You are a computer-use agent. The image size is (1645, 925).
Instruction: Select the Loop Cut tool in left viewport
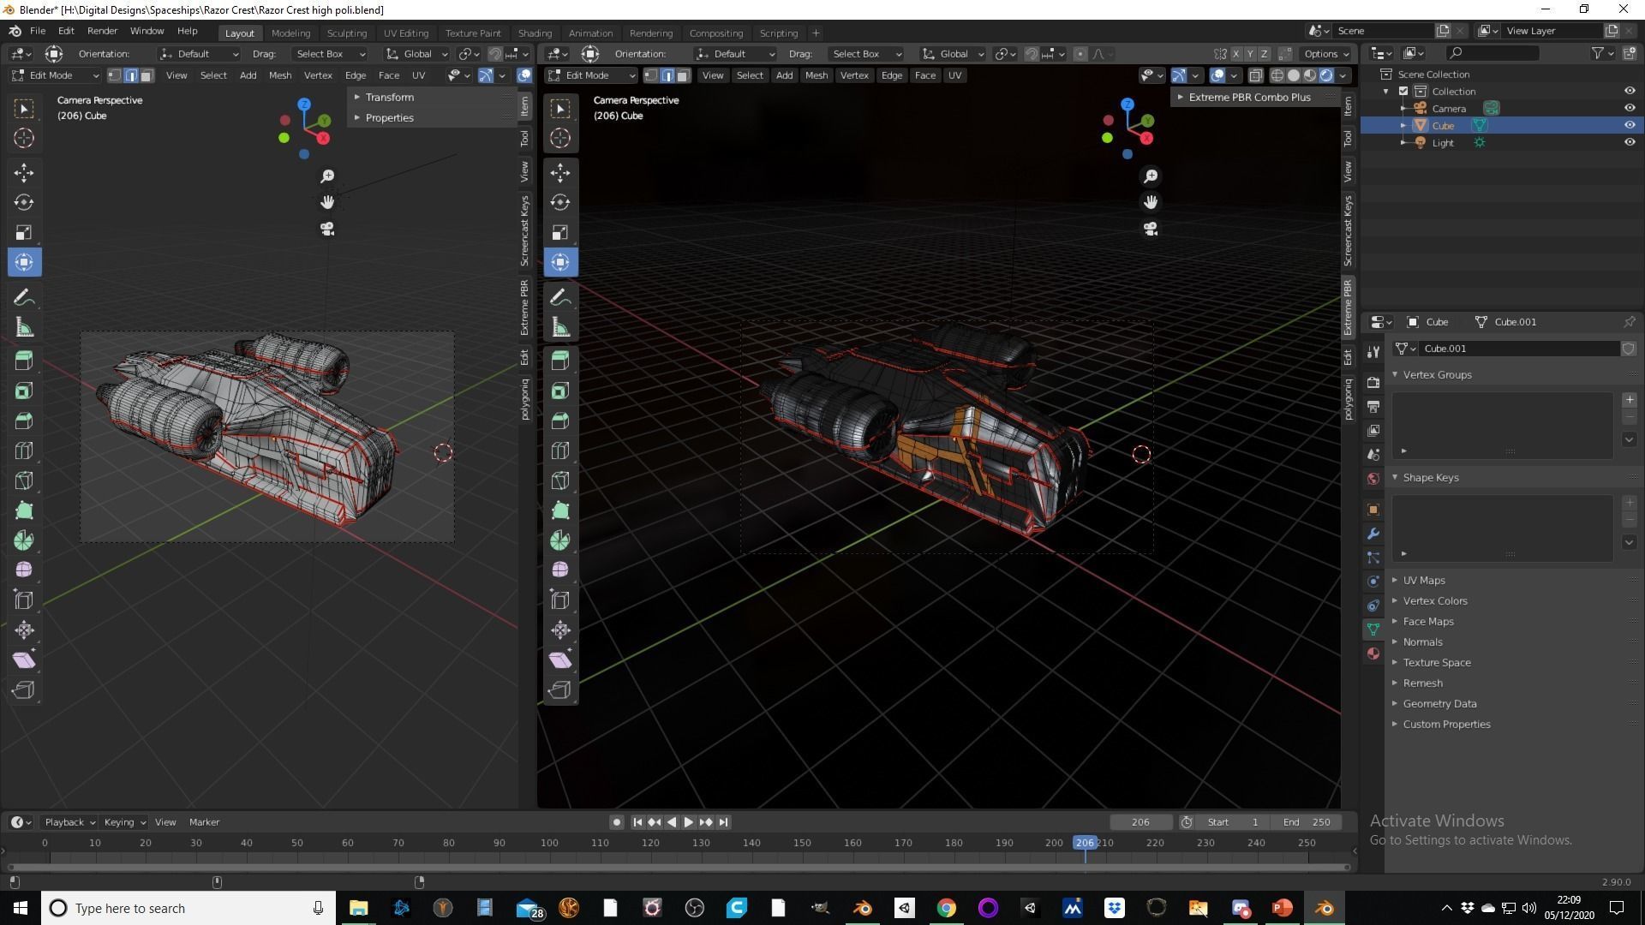click(24, 451)
